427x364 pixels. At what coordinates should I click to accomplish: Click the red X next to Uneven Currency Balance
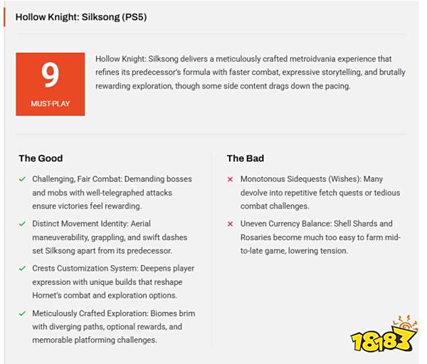pos(230,224)
